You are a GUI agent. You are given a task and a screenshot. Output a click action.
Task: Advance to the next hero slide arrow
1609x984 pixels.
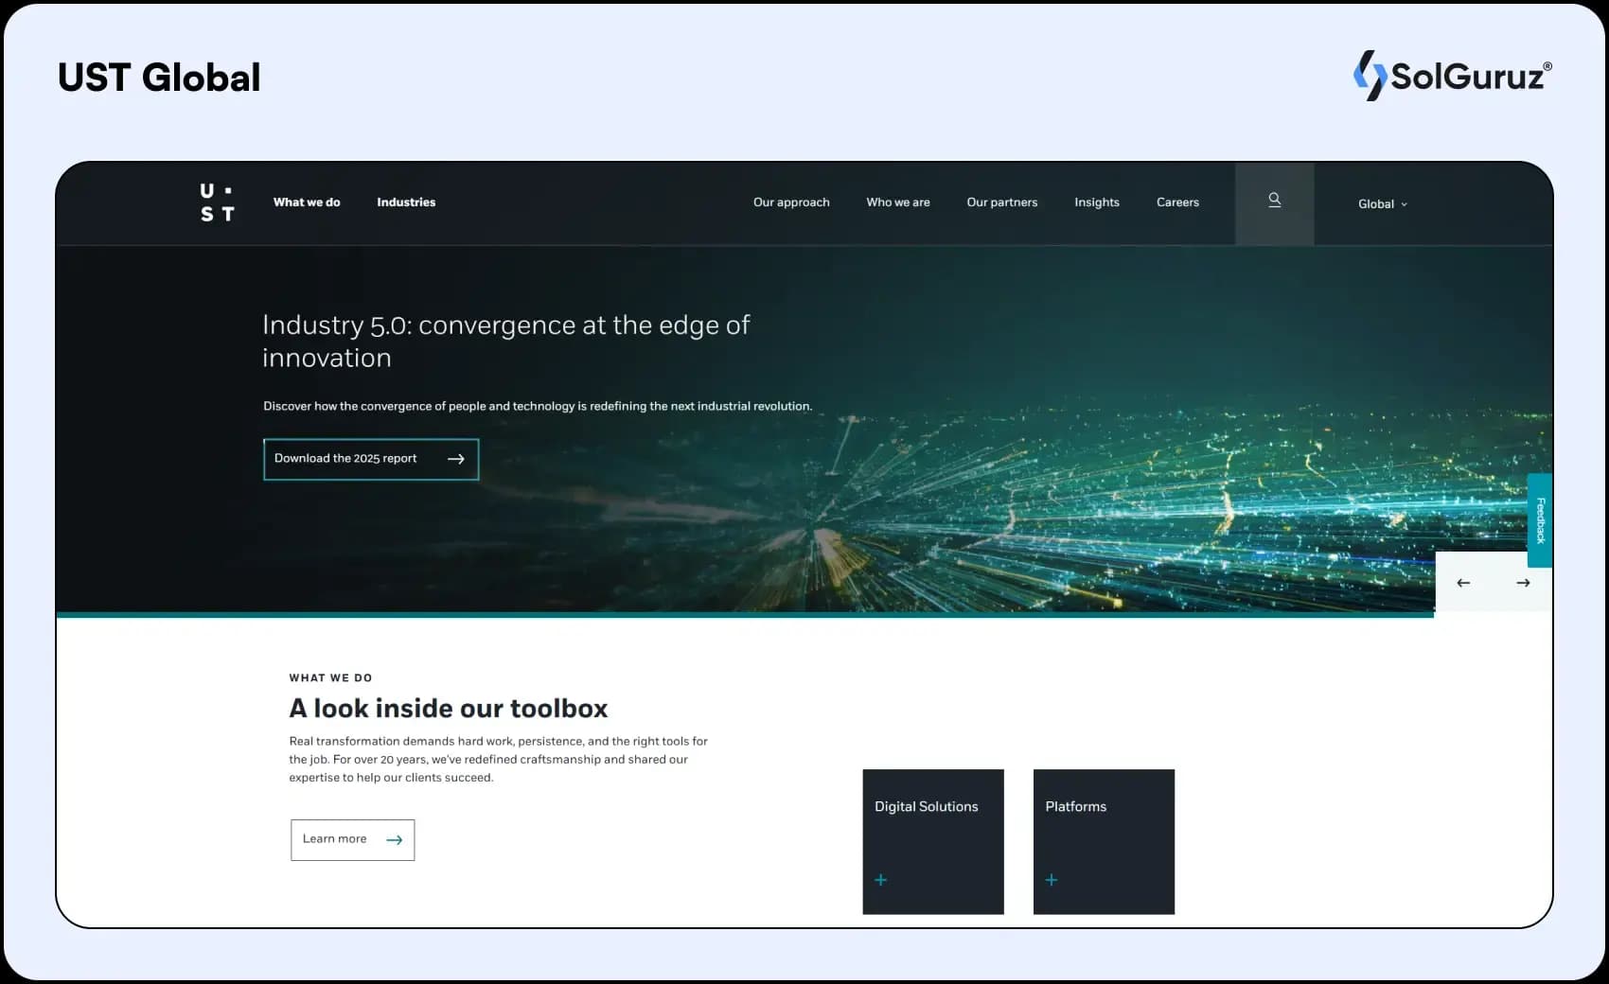[x=1523, y=583]
